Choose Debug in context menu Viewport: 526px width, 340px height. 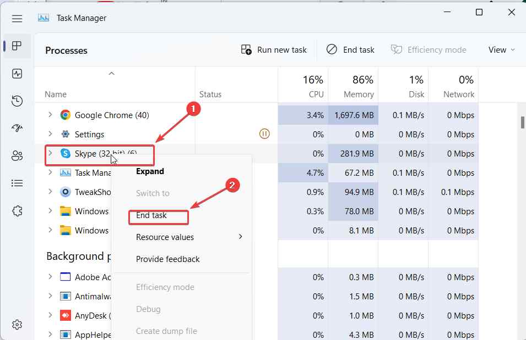[x=148, y=309]
